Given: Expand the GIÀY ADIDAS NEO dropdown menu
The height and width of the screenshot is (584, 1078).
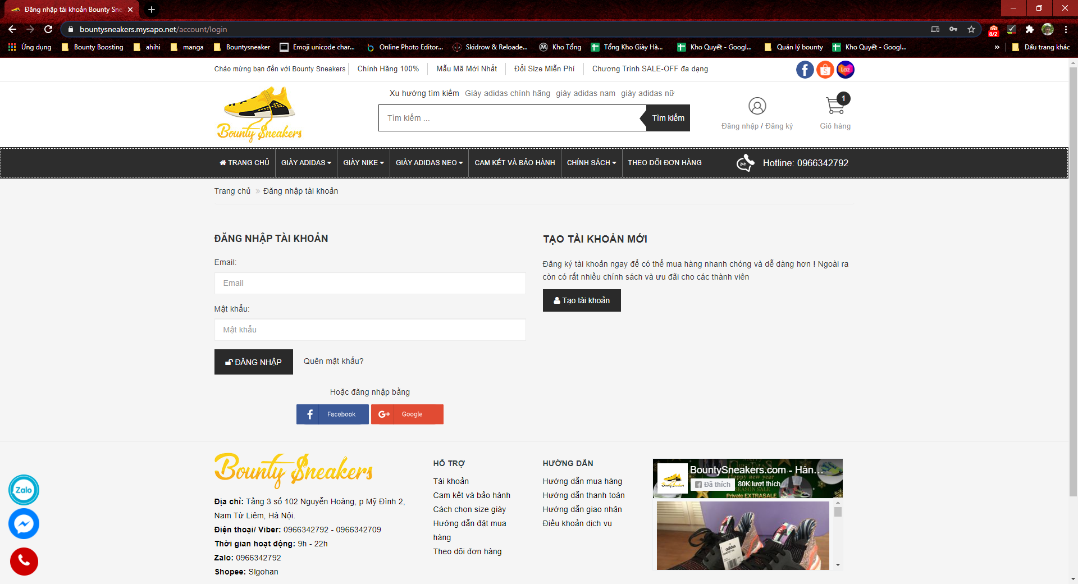Looking at the screenshot, I should coord(430,163).
